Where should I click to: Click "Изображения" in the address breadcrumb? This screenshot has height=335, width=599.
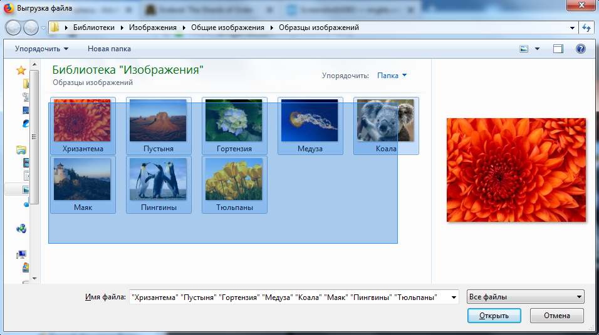155,27
